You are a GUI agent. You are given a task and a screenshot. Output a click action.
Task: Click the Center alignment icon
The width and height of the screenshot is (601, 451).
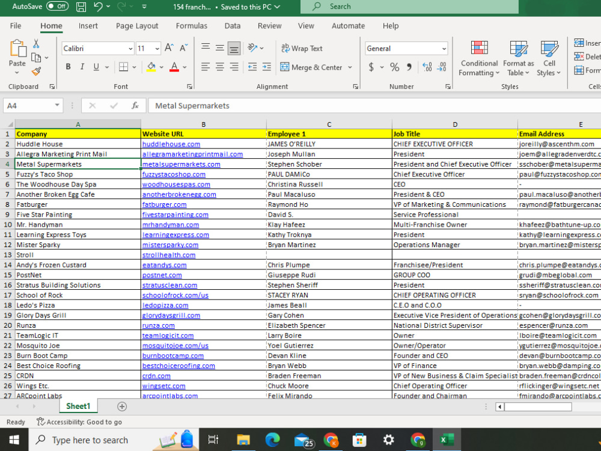pyautogui.click(x=219, y=67)
